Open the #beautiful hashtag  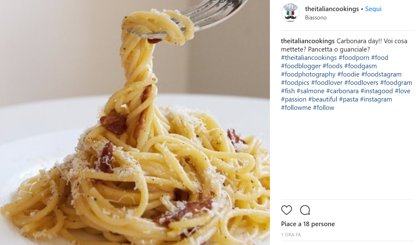[323, 99]
